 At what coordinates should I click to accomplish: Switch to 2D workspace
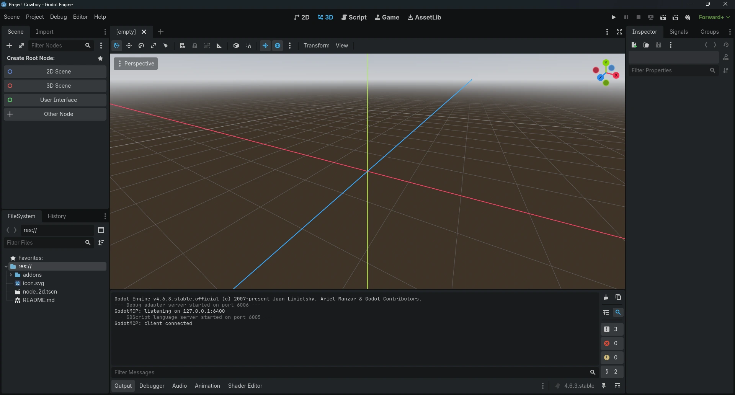(x=302, y=17)
